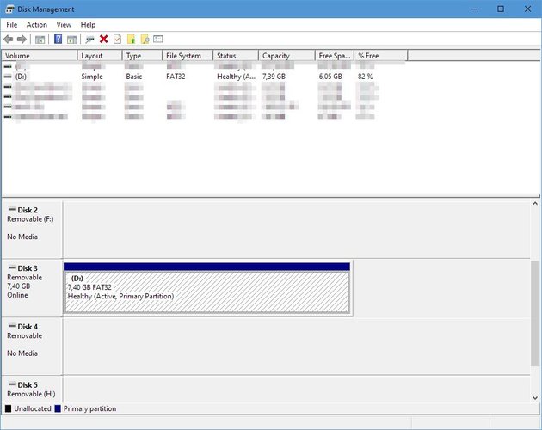Sort by the Layout column header
The height and width of the screenshot is (430, 542).
click(100, 56)
